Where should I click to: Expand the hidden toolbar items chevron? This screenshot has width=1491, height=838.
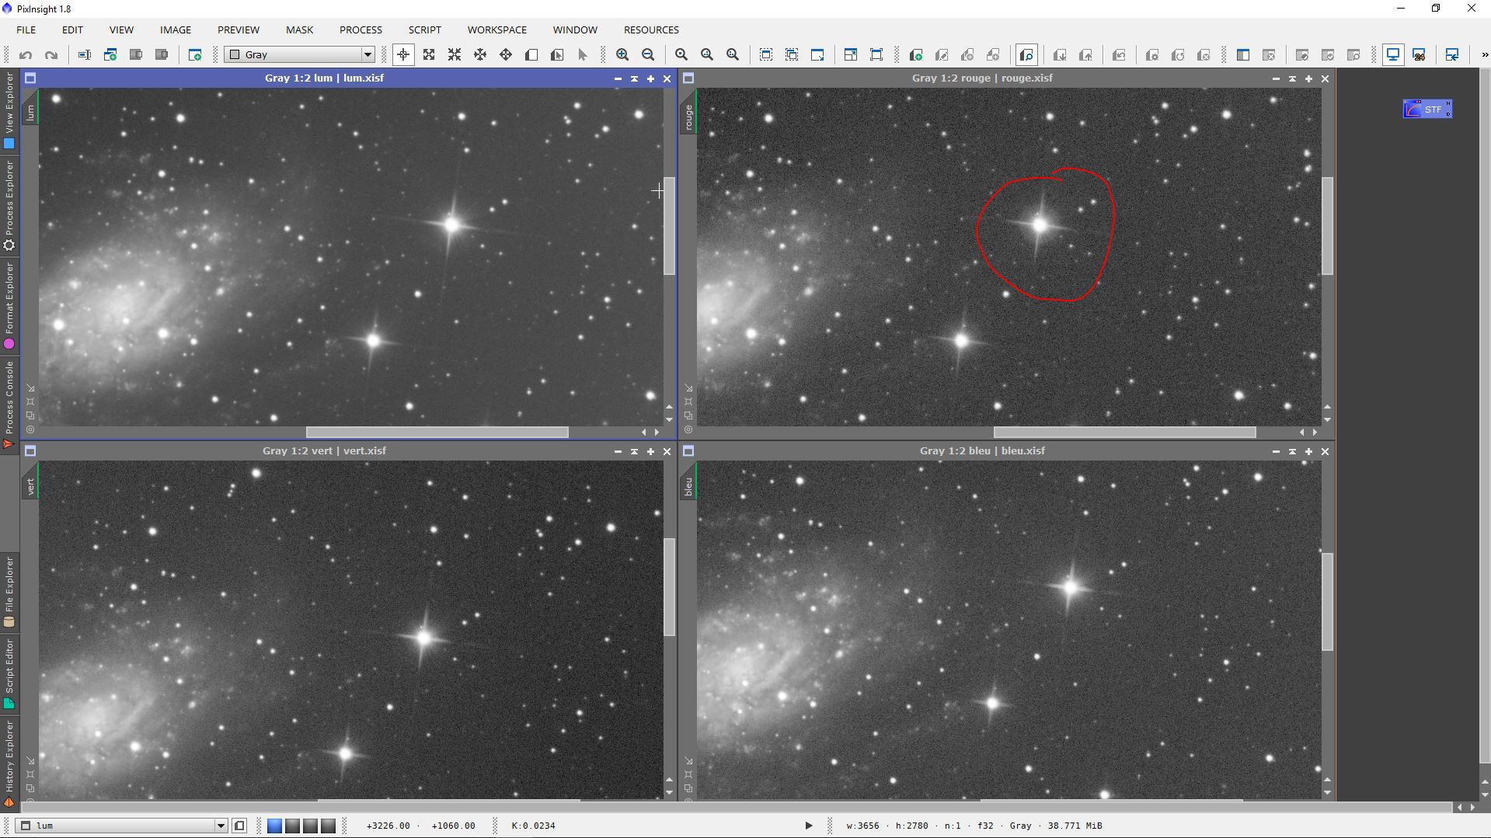[x=1484, y=55]
